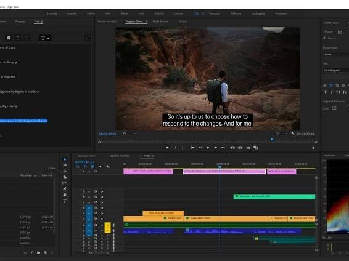Viewport: 349px width, 261px height.
Task: Click the timeline timecode 00:00:47:21
Action: click(84, 162)
